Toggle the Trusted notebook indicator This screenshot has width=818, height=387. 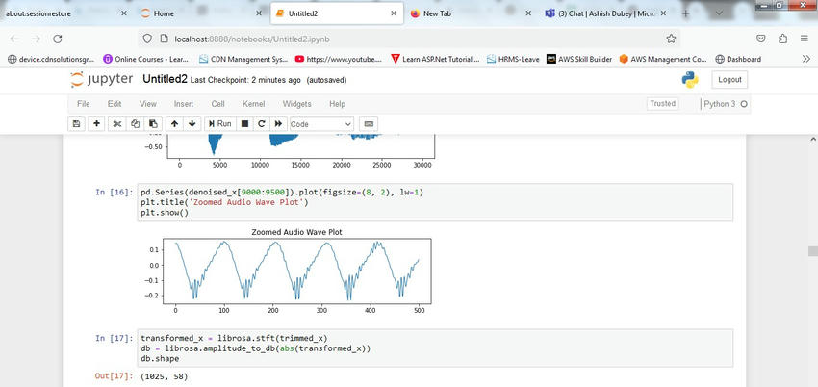click(662, 103)
